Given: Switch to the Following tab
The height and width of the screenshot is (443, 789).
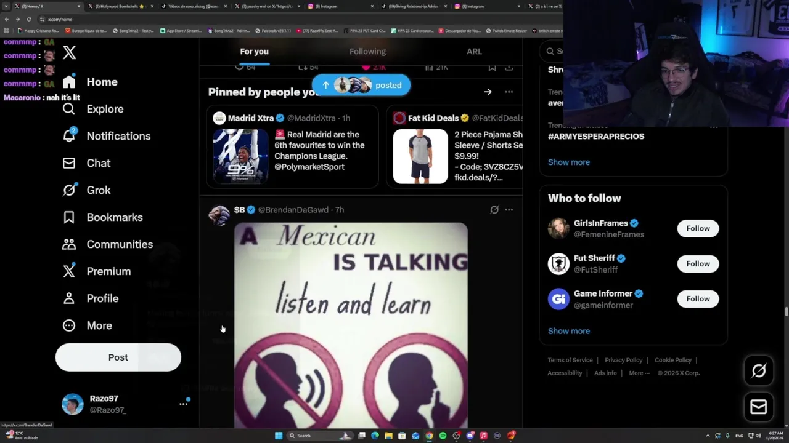Looking at the screenshot, I should pos(367,52).
